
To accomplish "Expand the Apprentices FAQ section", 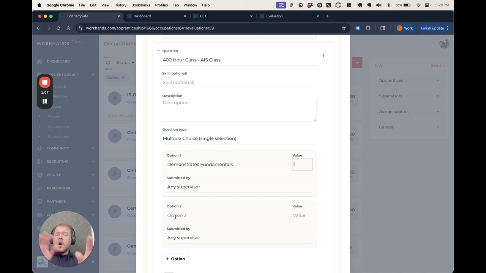I will [x=409, y=80].
